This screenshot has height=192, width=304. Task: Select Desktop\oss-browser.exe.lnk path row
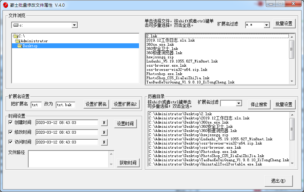pyautogui.click(x=219, y=148)
